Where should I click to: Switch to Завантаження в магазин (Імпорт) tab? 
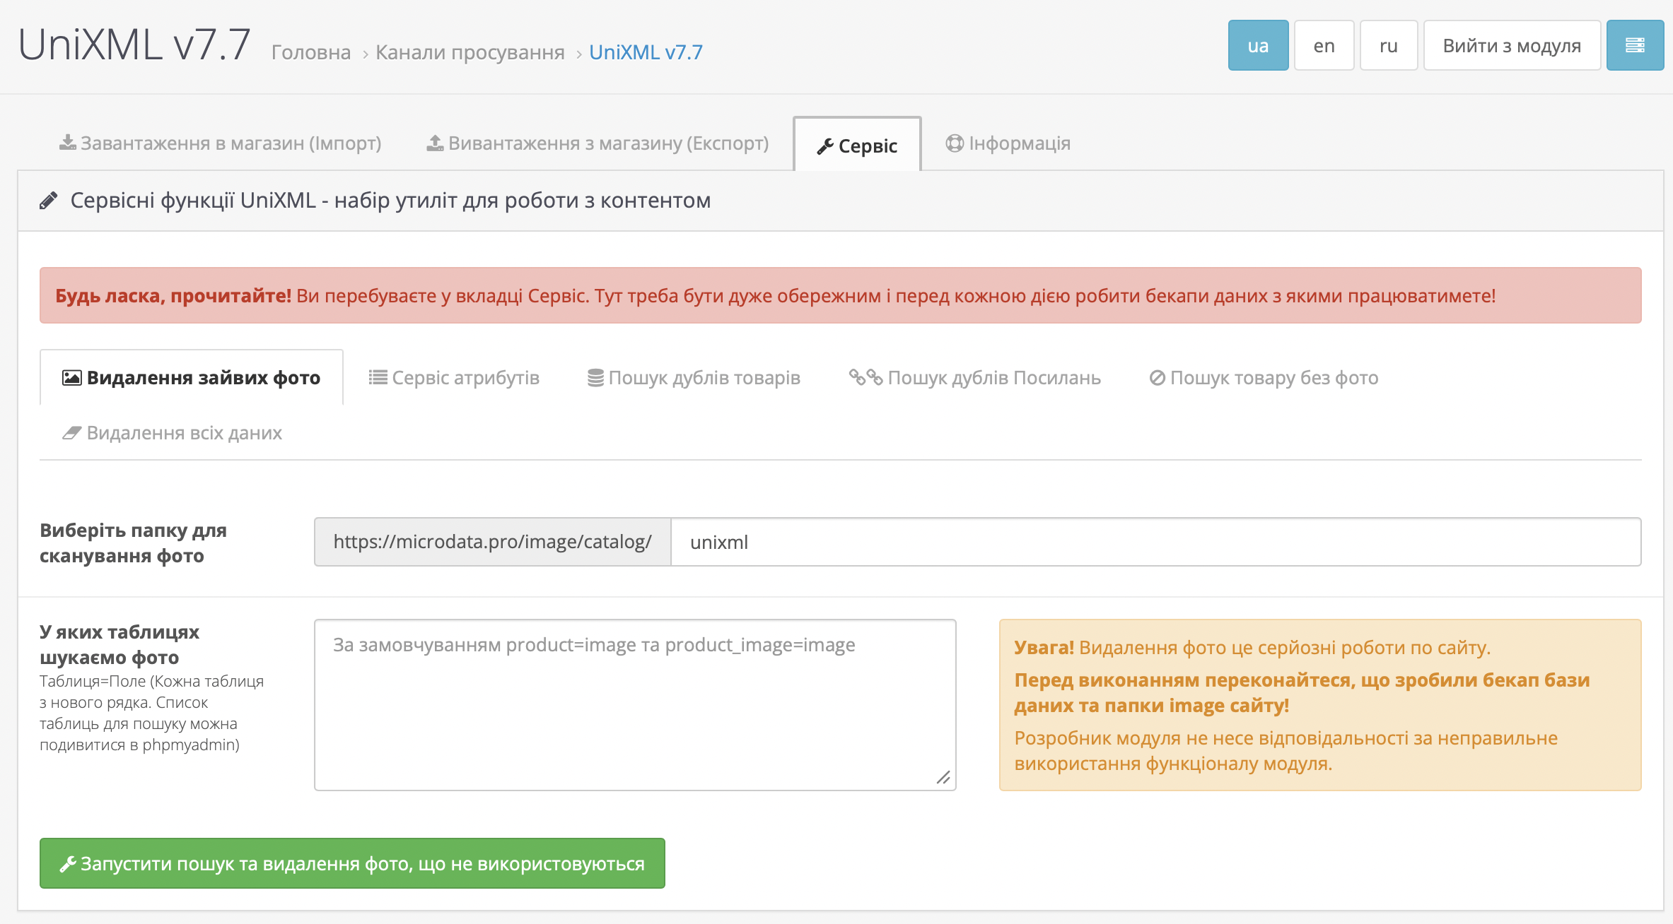pos(220,143)
